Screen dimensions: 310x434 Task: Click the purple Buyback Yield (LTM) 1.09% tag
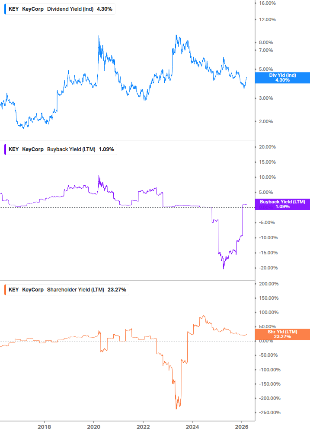pos(282,204)
